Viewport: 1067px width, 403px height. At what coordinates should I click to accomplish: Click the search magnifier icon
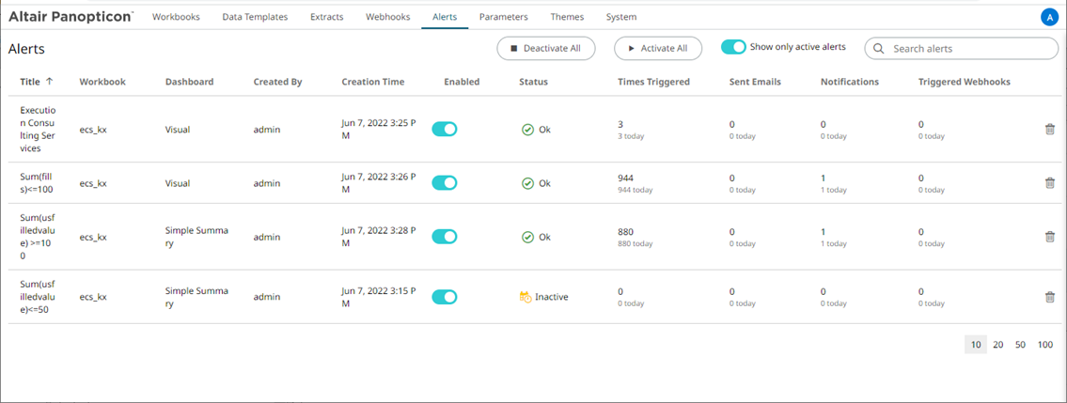pos(878,49)
